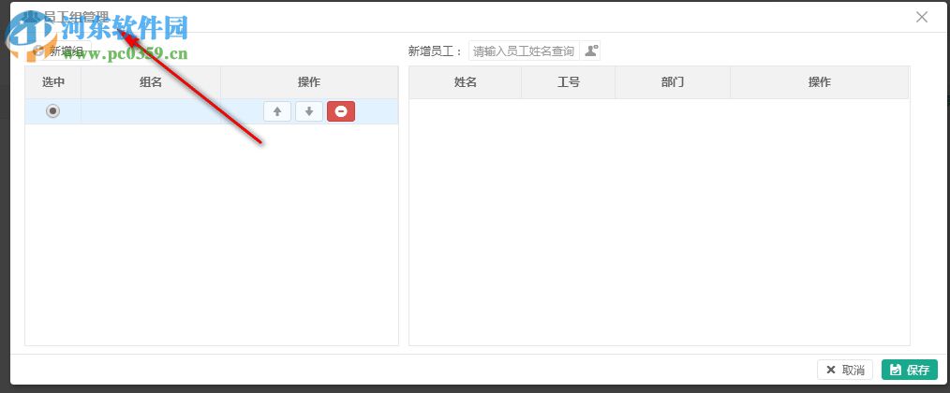Click the 工号 column header
This screenshot has width=950, height=393.
click(x=569, y=82)
